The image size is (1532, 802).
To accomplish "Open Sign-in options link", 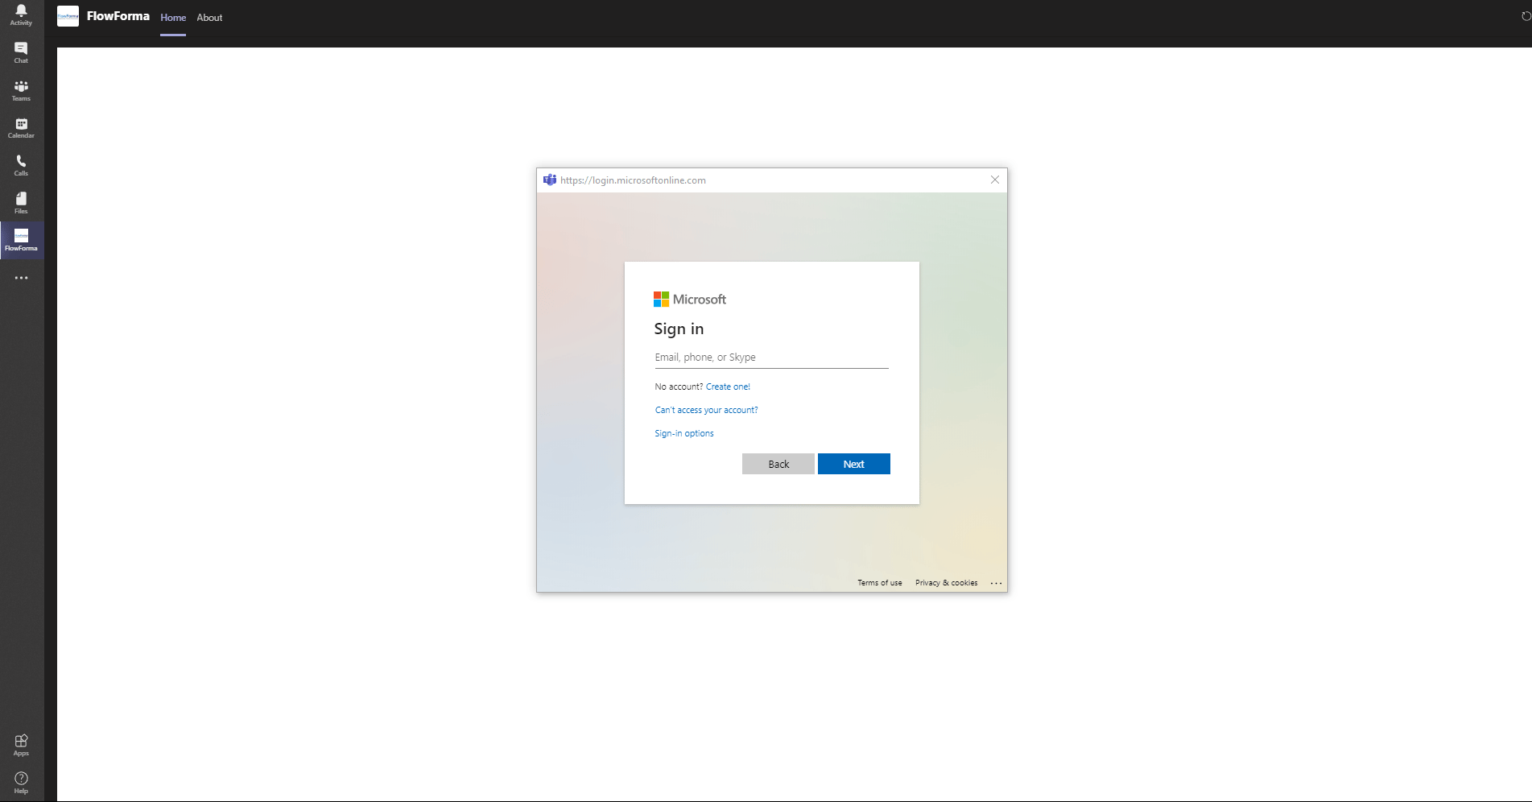I will [x=683, y=433].
